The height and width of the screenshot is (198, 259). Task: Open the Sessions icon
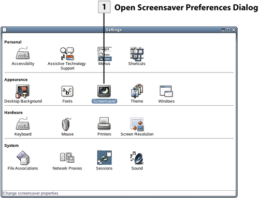104,158
